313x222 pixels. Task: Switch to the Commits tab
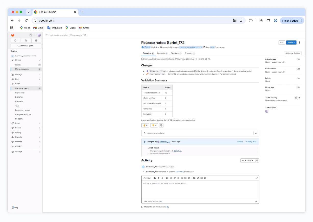[x=162, y=53]
